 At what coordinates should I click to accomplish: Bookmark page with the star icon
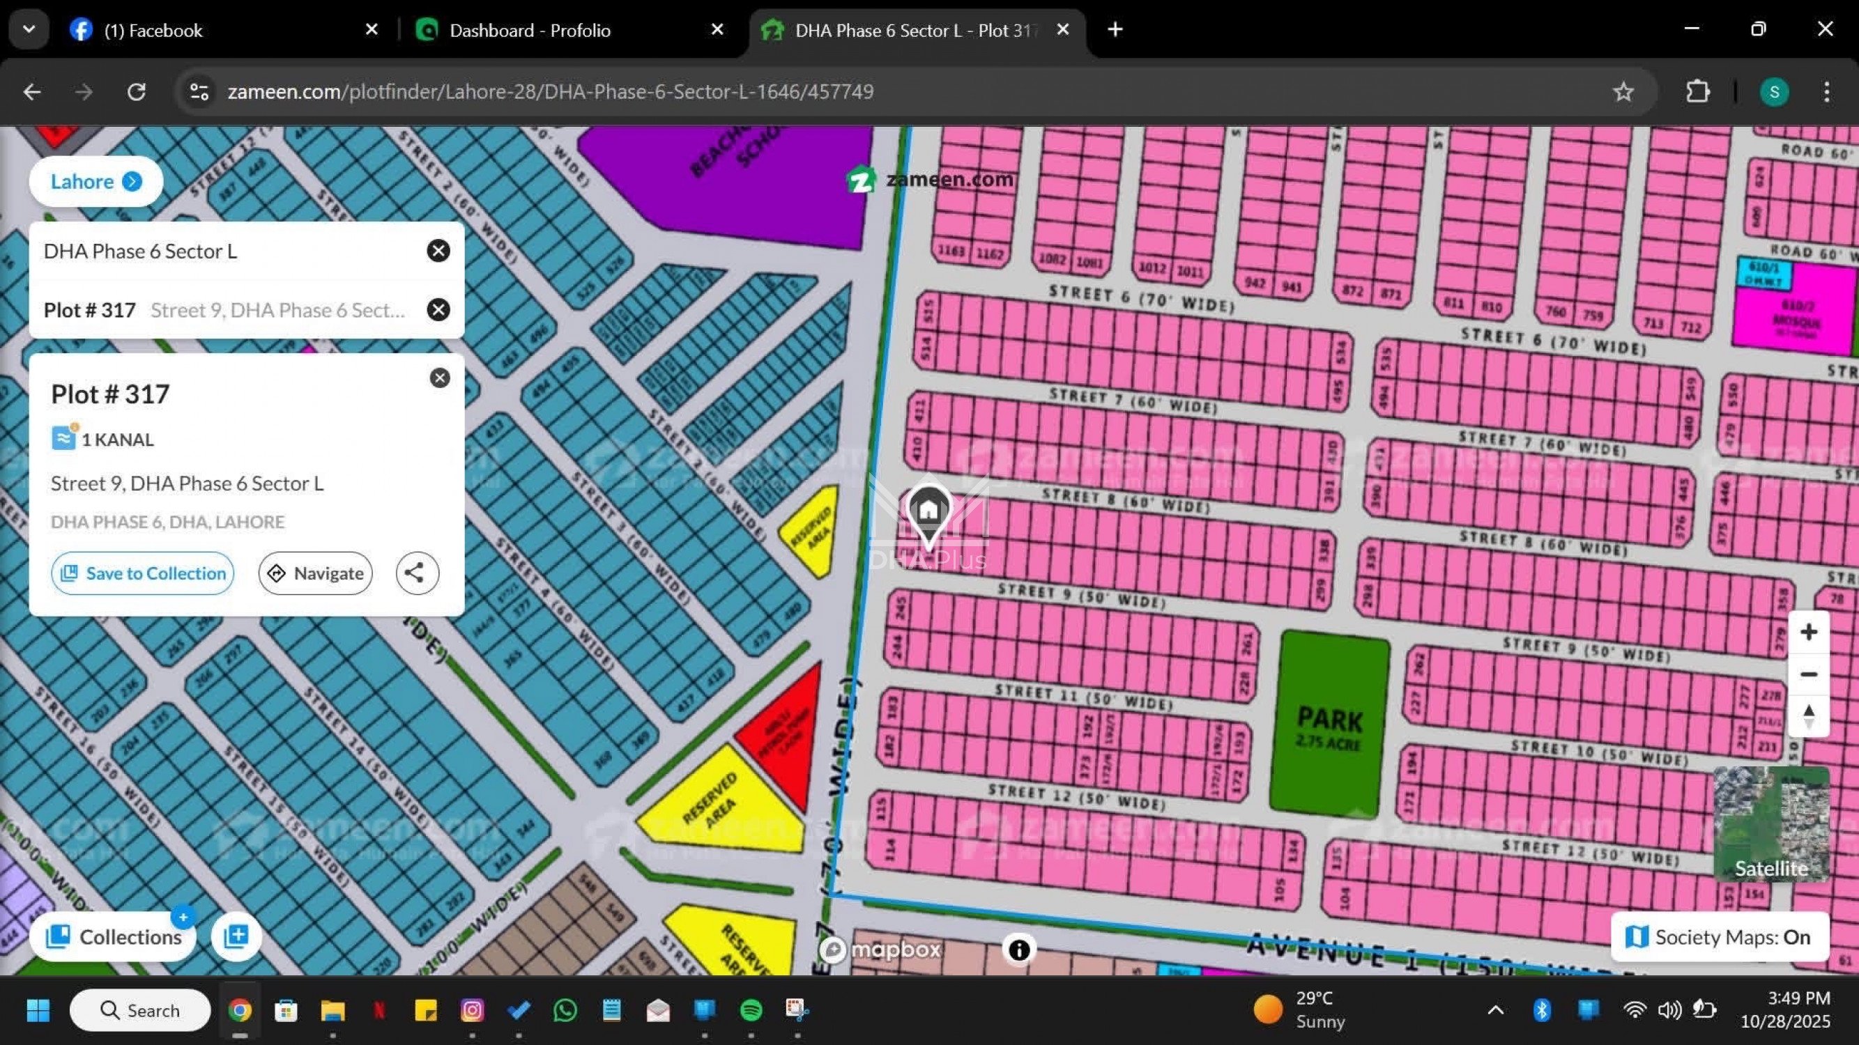1623,91
